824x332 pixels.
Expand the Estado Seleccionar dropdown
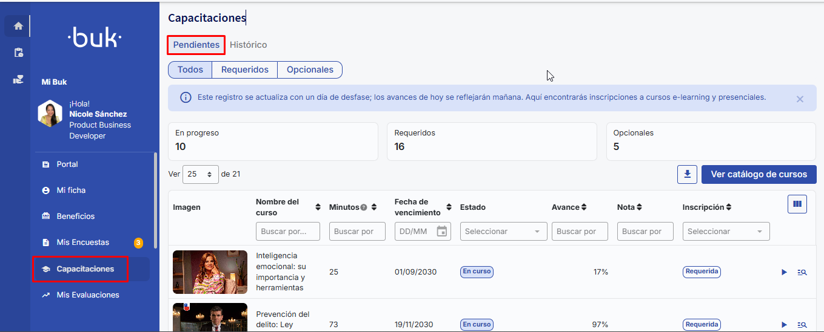(x=503, y=231)
